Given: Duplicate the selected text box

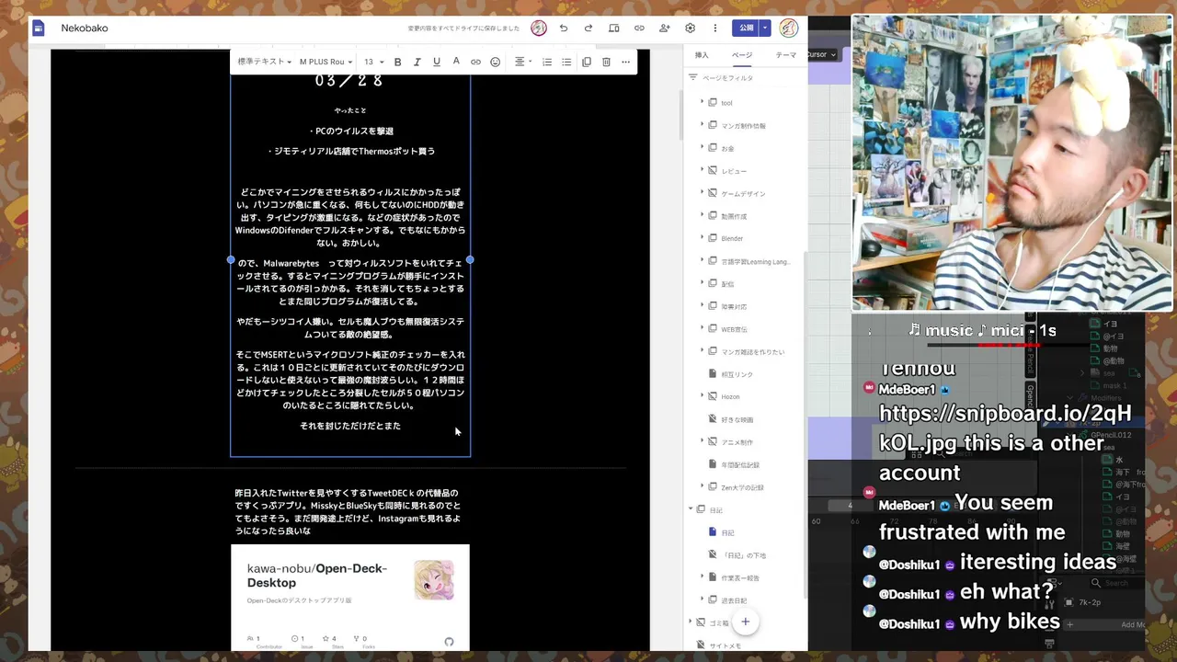Looking at the screenshot, I should point(587,62).
